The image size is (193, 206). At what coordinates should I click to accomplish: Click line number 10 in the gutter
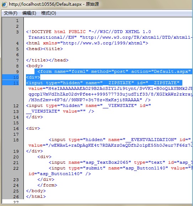click(16, 77)
